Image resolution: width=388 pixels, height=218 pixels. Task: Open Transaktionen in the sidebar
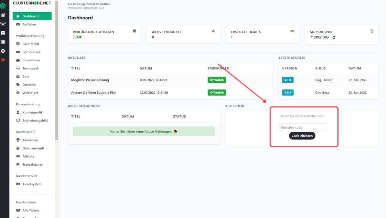pos(32,165)
